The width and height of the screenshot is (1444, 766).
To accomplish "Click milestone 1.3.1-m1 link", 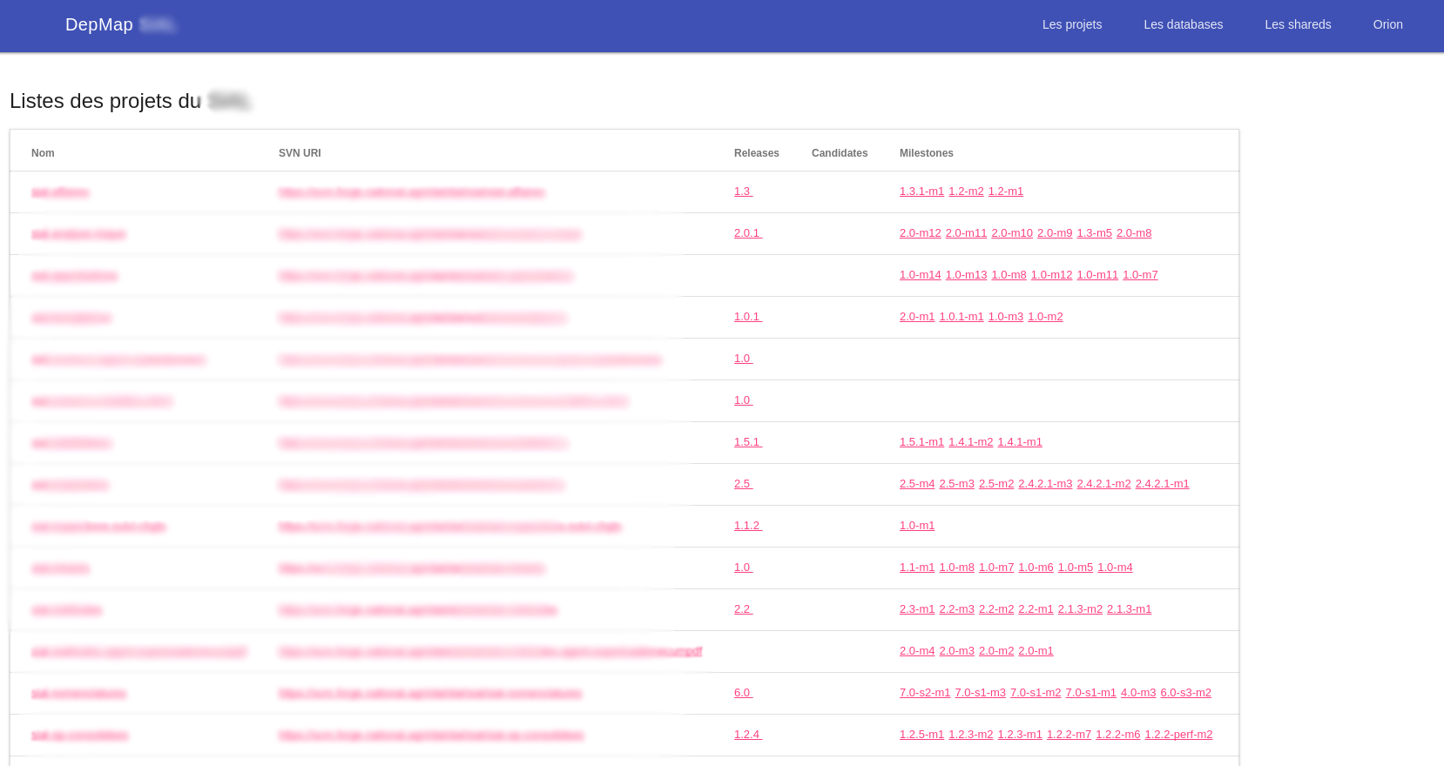I will coord(921,191).
